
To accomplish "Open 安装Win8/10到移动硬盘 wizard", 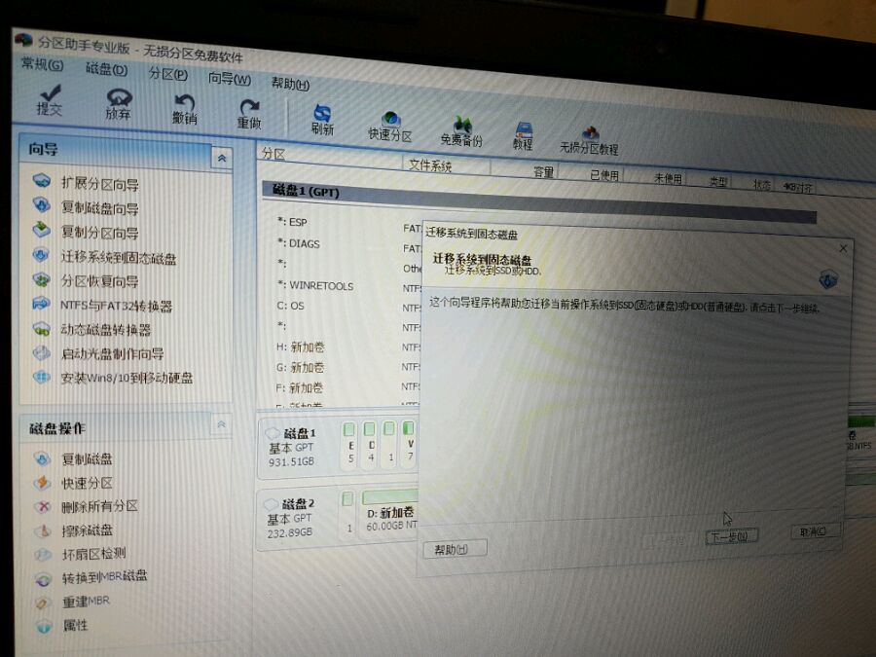I will point(112,378).
